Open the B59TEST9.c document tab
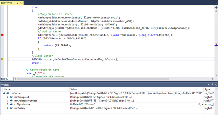Viewport: 218px width, 115px height. click(8, 3)
